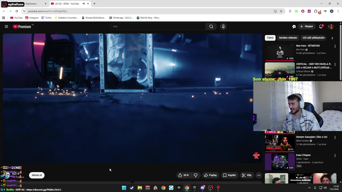Click the gem icon beside Oluştur
The width and height of the screenshot is (342, 192).
(294, 26)
